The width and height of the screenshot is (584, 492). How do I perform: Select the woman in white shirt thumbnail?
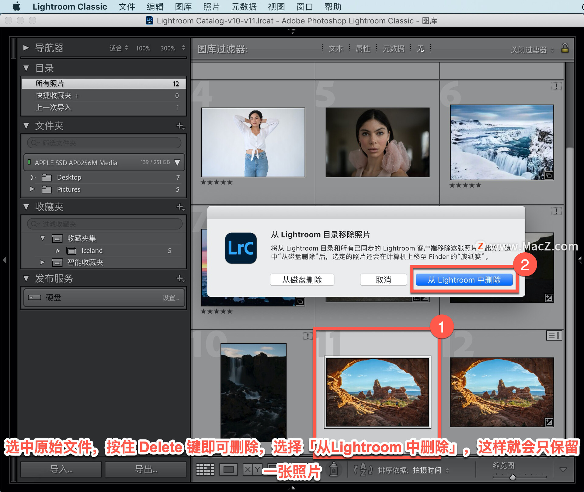(253, 142)
